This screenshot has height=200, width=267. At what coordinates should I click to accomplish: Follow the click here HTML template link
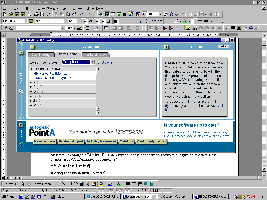[194, 108]
